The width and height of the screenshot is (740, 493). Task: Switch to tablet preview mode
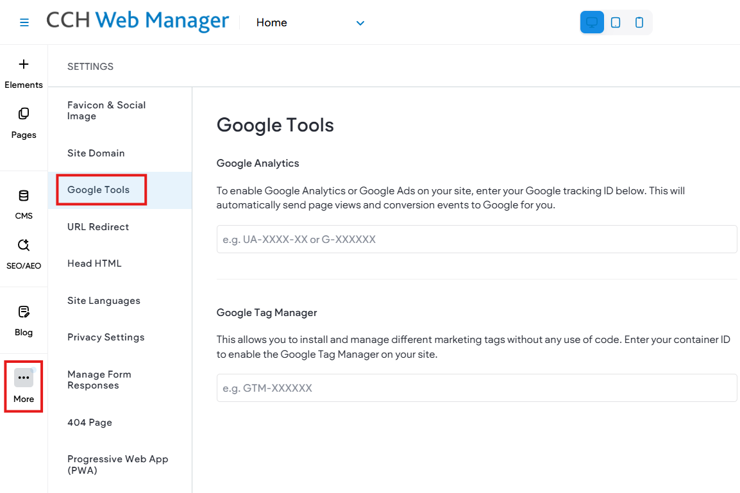coord(616,22)
